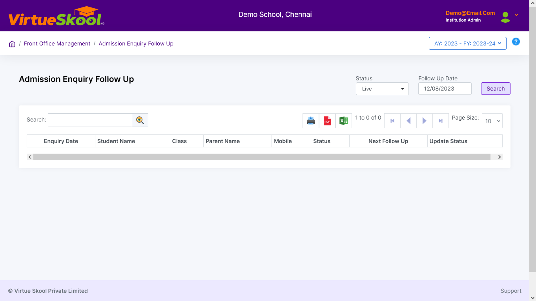This screenshot has height=301, width=536.
Task: Sort by the Enquiry Date column header
Action: (61, 141)
